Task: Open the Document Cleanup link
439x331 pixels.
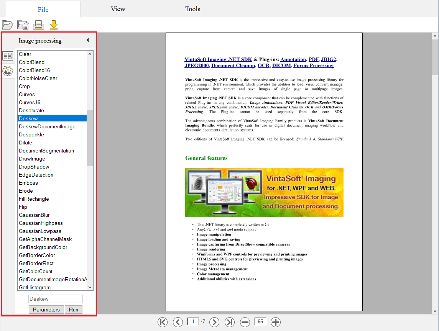Action: point(233,66)
